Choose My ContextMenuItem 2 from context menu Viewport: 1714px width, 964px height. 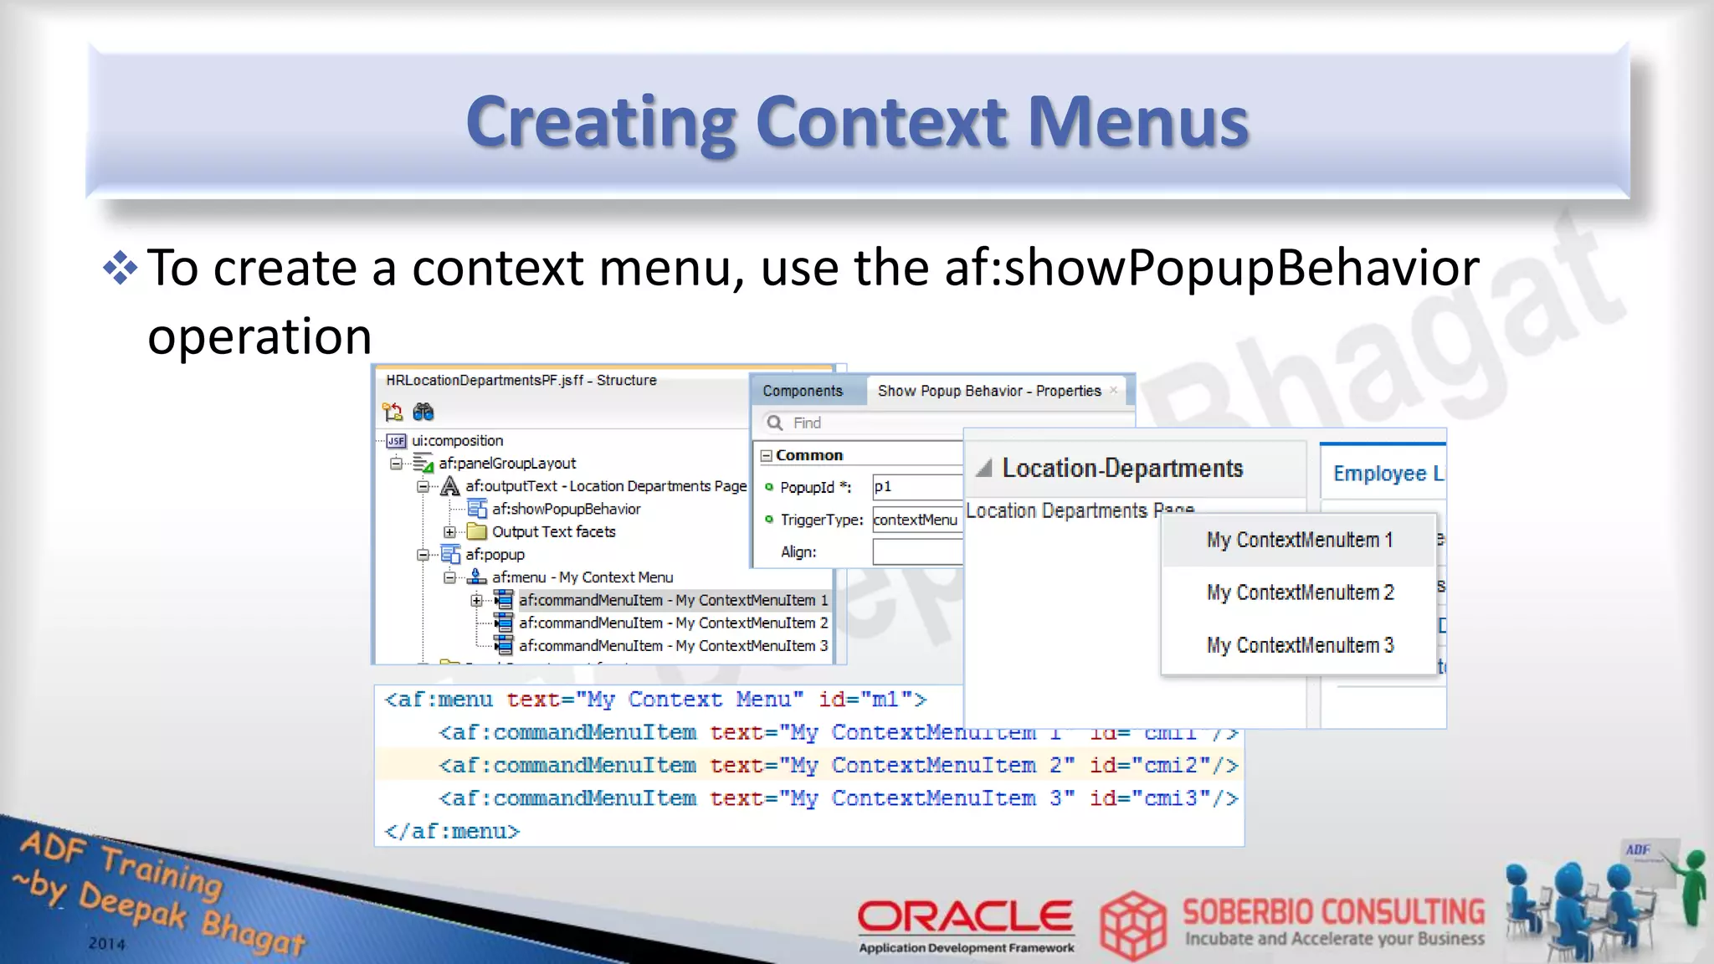point(1300,592)
